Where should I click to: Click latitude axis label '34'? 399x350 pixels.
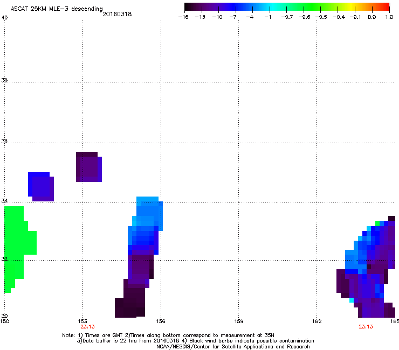pyautogui.click(x=4, y=201)
